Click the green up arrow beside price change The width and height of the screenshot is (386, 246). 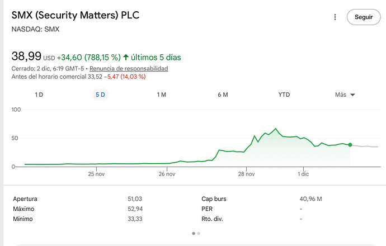pyautogui.click(x=126, y=57)
